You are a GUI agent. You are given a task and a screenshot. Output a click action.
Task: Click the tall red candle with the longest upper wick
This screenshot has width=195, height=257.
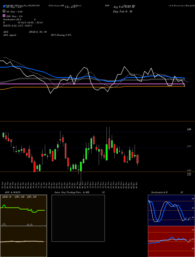point(109,144)
